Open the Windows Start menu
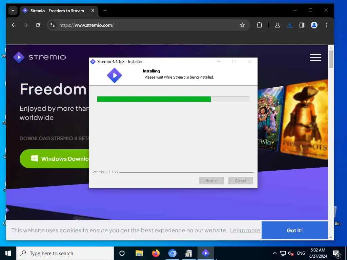 coord(8,253)
